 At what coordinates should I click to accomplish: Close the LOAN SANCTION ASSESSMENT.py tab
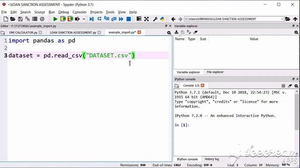[99, 32]
